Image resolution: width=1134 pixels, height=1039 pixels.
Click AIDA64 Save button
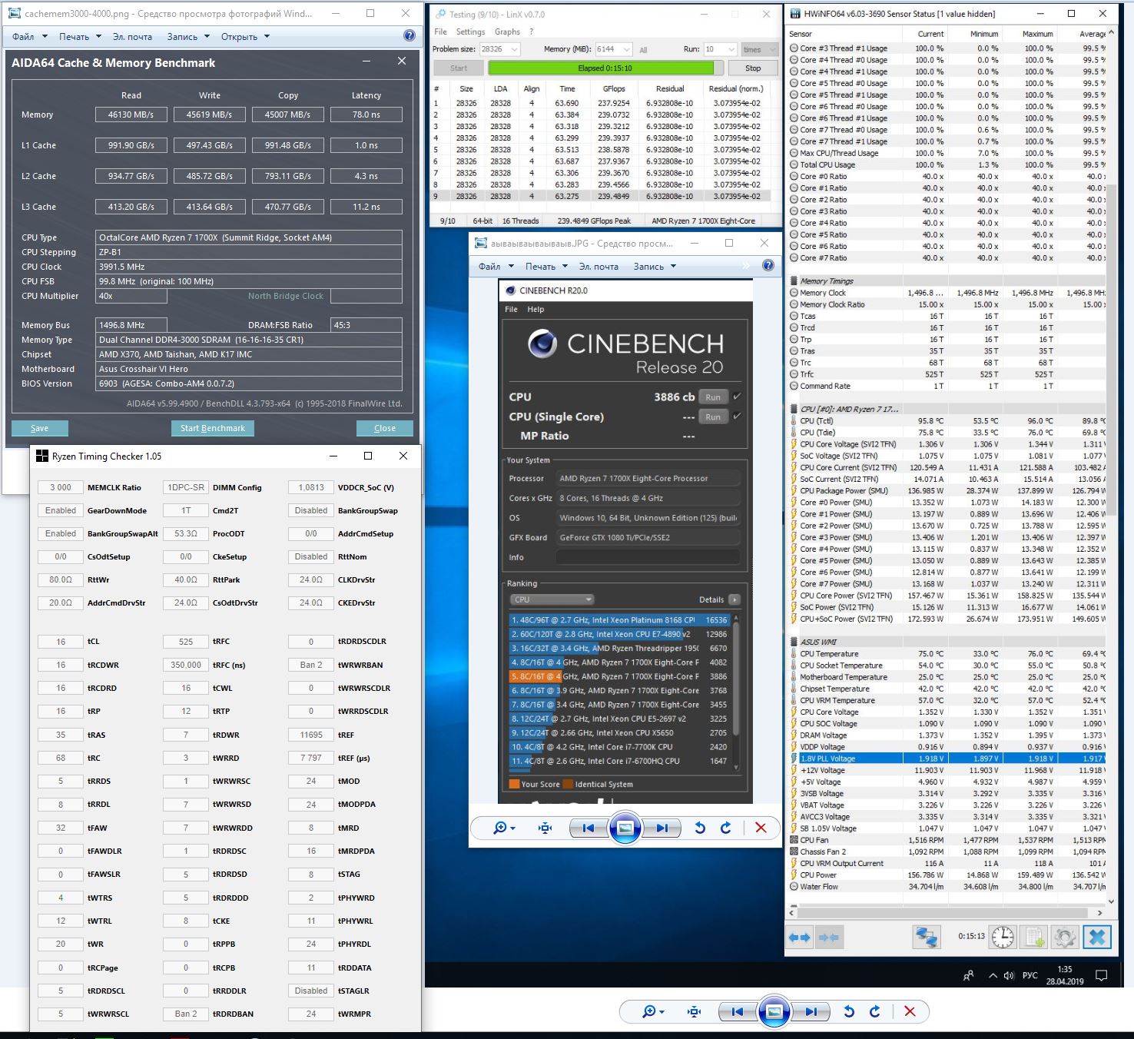click(x=39, y=428)
